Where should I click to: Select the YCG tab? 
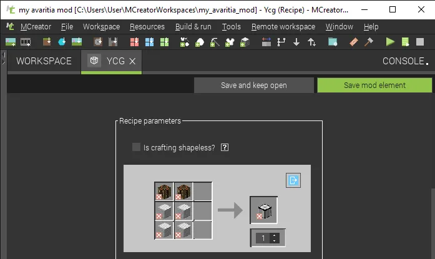click(111, 61)
